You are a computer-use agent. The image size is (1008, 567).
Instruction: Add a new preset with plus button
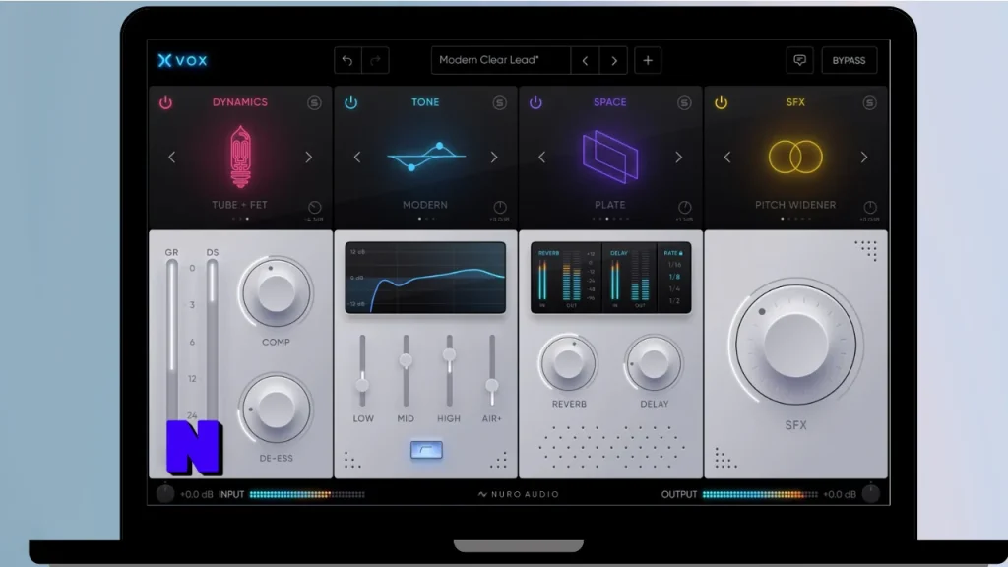pos(648,60)
